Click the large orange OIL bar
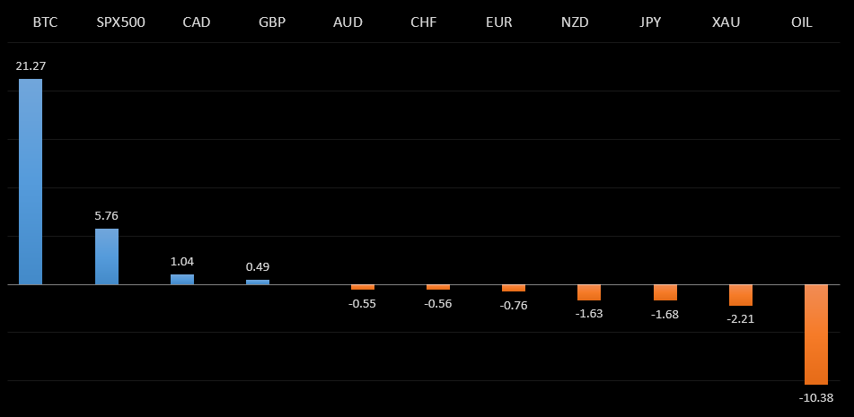The width and height of the screenshot is (854, 417). pyautogui.click(x=815, y=334)
